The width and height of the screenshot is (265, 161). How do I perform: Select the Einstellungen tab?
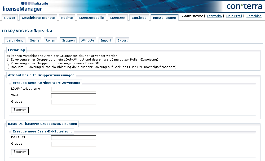click(164, 17)
